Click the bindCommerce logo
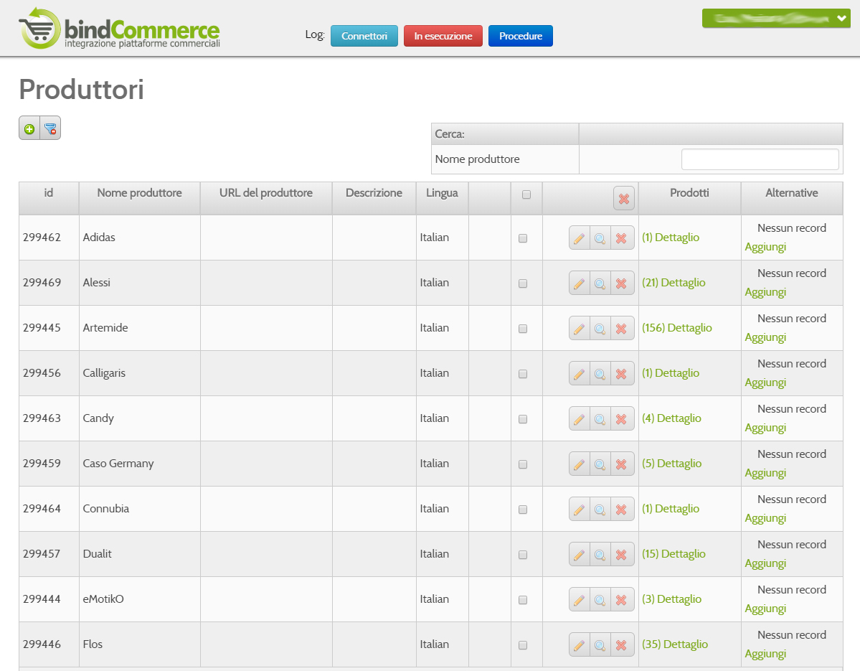860x671 pixels. (120, 29)
